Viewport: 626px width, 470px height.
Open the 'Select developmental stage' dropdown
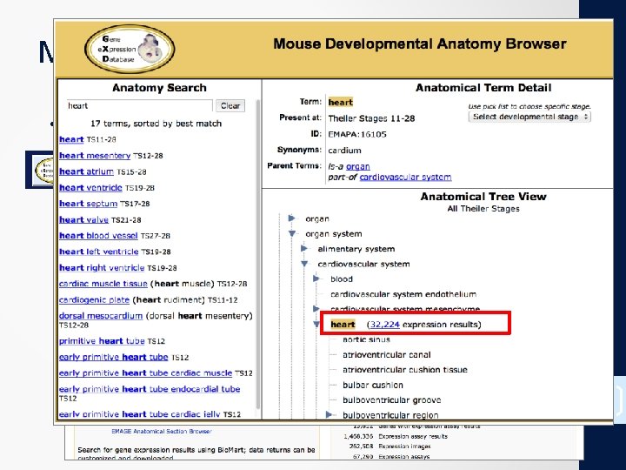click(529, 117)
